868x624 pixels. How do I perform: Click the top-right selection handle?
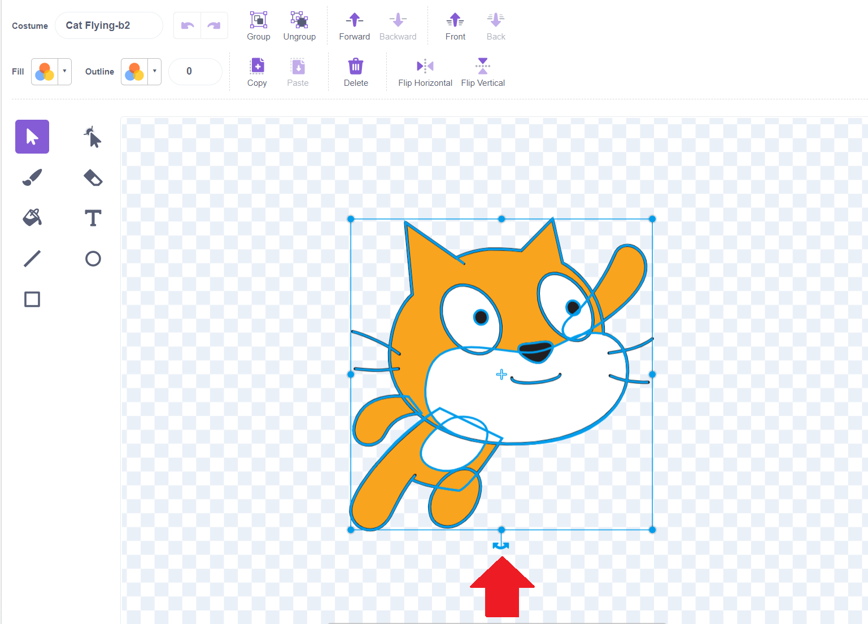tap(652, 219)
